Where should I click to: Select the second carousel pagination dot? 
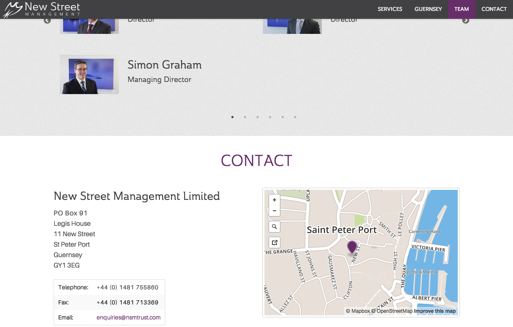(245, 117)
